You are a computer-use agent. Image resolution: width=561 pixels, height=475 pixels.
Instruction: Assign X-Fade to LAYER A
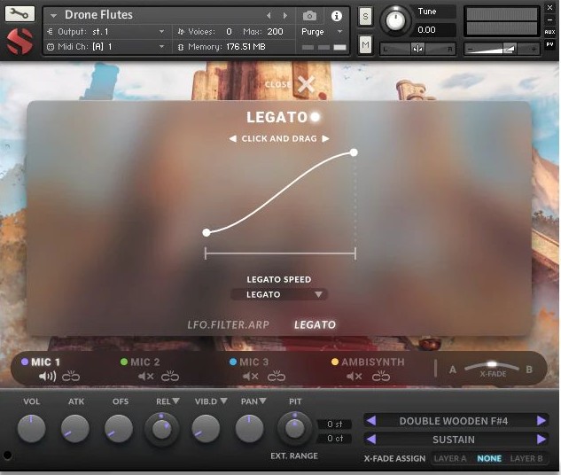[450, 458]
